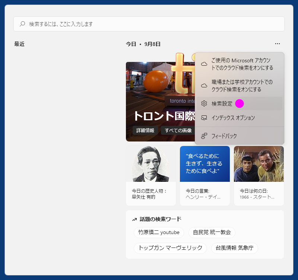Screen dimensions: 298x280
Task: Click the magenta dot beside 検索設定
Action: [x=239, y=103]
